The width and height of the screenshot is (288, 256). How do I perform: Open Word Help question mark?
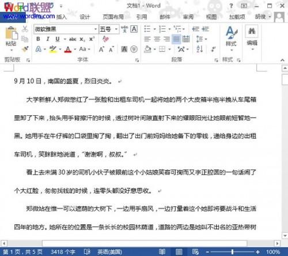coord(232,6)
